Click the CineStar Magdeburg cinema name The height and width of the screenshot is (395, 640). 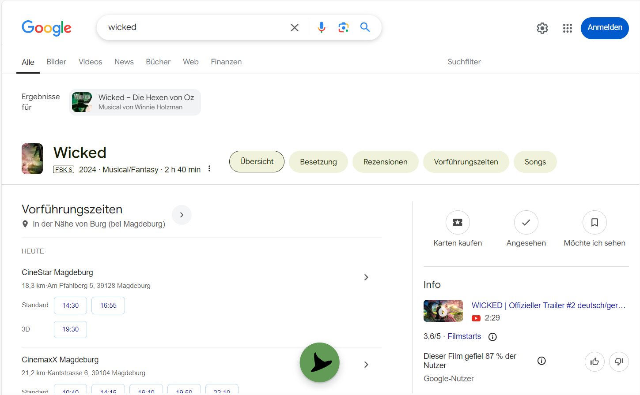57,272
